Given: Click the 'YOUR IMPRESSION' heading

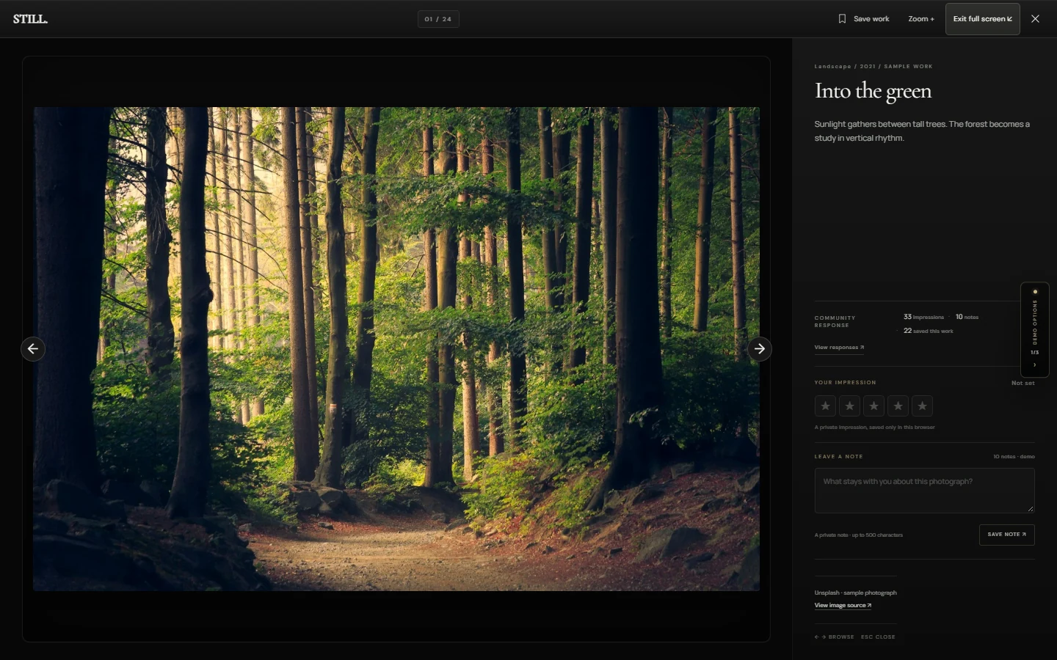Looking at the screenshot, I should pyautogui.click(x=845, y=383).
